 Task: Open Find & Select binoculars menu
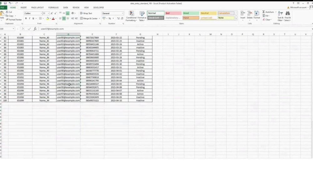pyautogui.click(x=288, y=16)
